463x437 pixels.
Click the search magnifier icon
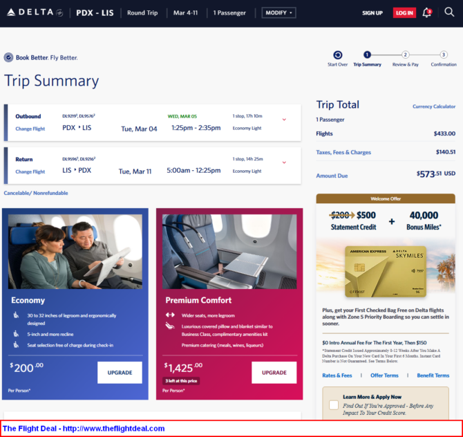(x=448, y=12)
